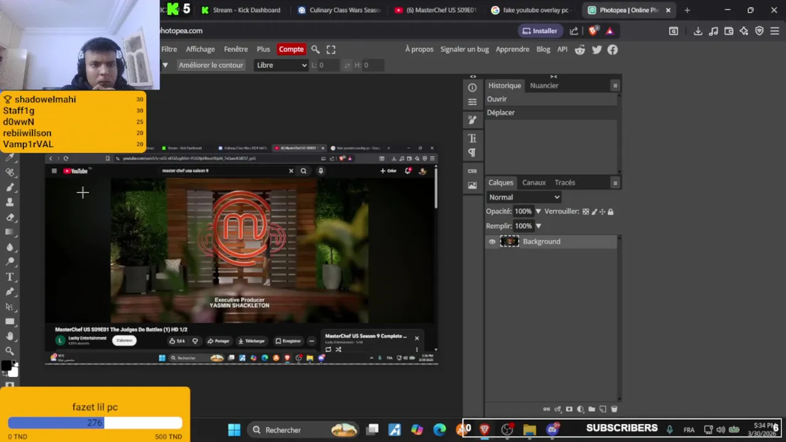The height and width of the screenshot is (442, 786).
Task: Select the Type tool
Action: pyautogui.click(x=10, y=277)
